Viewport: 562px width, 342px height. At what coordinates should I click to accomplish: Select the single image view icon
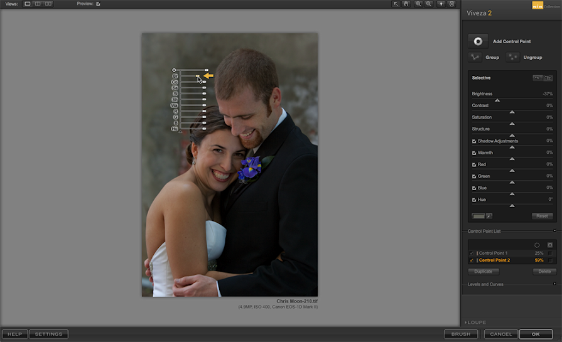(28, 4)
